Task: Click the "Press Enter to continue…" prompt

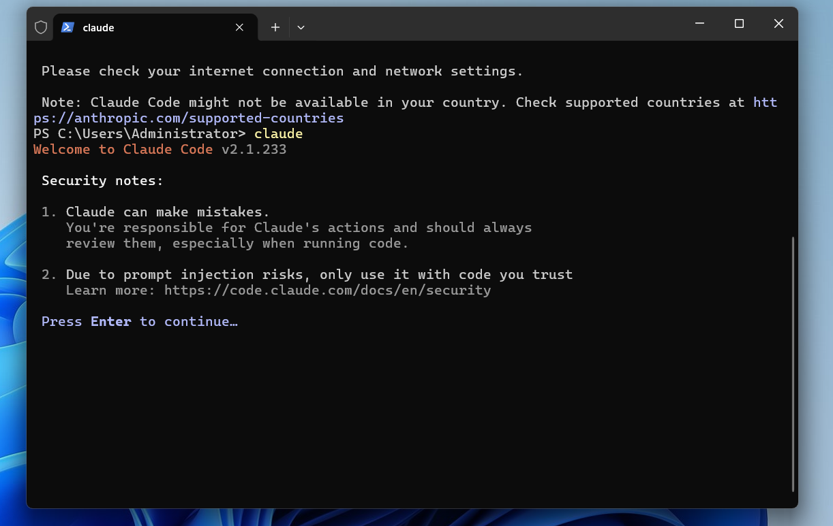Action: point(140,321)
